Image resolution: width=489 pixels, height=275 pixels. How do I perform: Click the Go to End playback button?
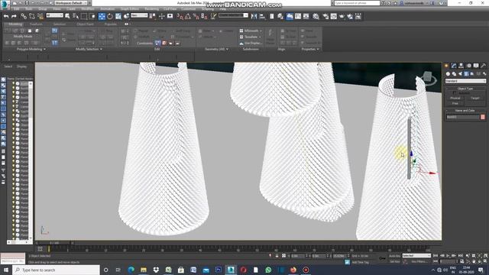[x=460, y=256]
